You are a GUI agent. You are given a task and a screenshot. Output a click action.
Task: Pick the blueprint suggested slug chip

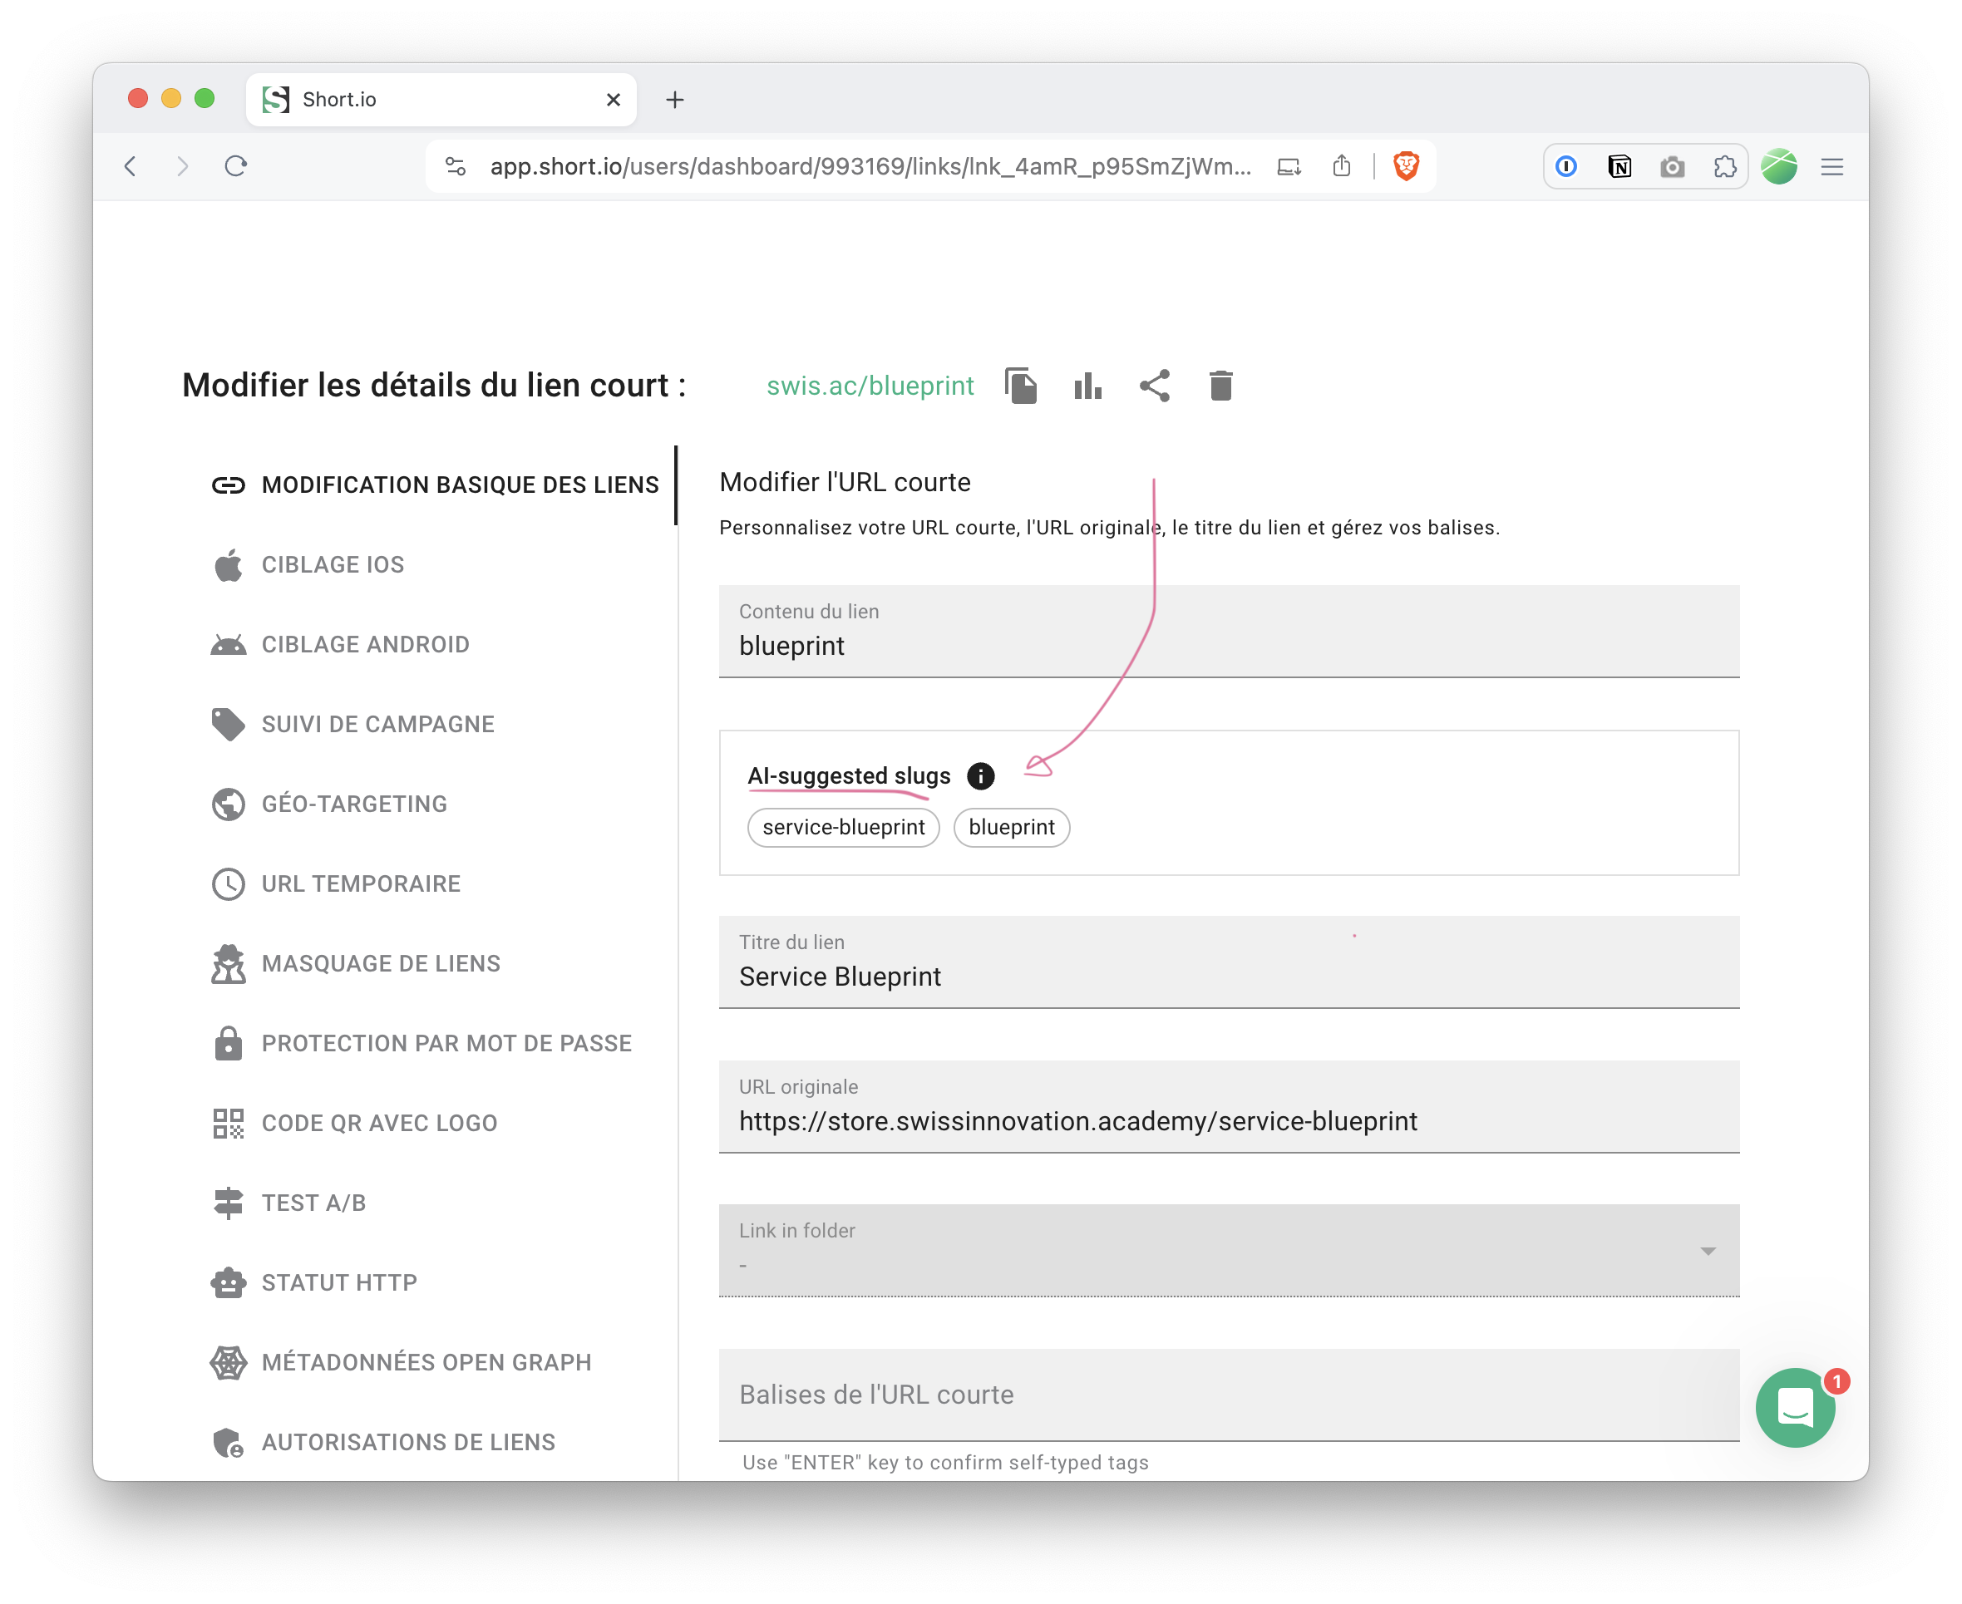pyautogui.click(x=1011, y=827)
